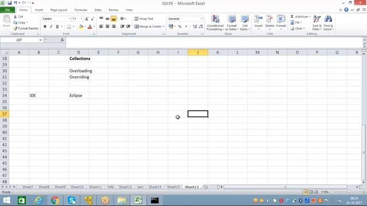Expand the font size dropdown
The width and height of the screenshot is (367, 206).
pos(81,19)
